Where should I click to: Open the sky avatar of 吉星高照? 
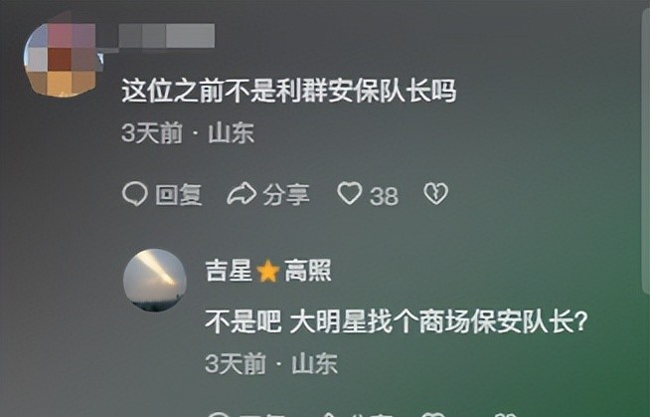click(x=155, y=280)
